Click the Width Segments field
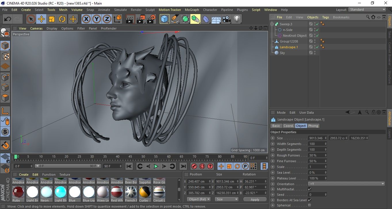392x209 pixels. 318,144
